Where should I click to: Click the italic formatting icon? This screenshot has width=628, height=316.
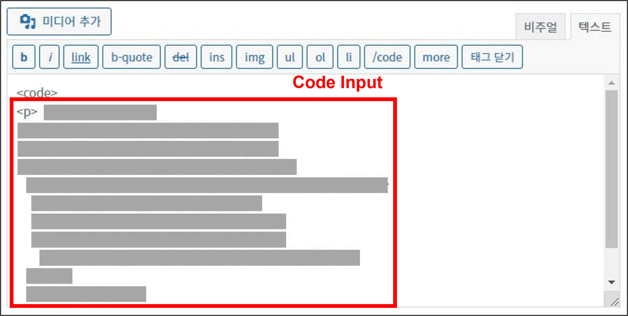point(49,56)
